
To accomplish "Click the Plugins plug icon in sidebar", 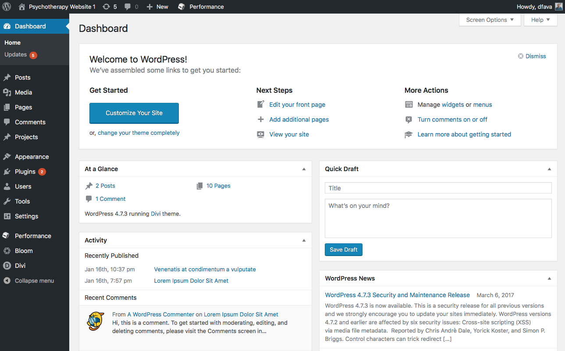I will coord(7,172).
